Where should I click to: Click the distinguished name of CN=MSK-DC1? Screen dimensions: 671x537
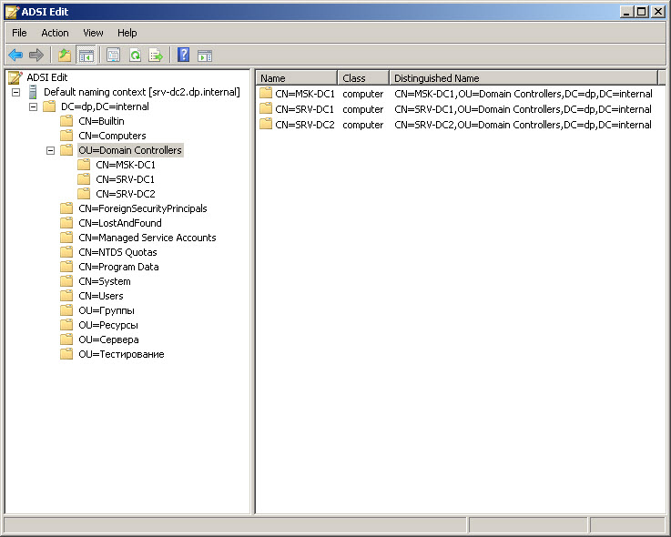(524, 94)
